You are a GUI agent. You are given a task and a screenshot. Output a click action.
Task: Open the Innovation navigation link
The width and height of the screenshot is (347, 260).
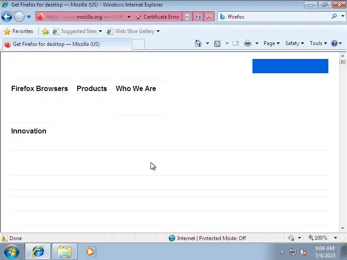[29, 131]
